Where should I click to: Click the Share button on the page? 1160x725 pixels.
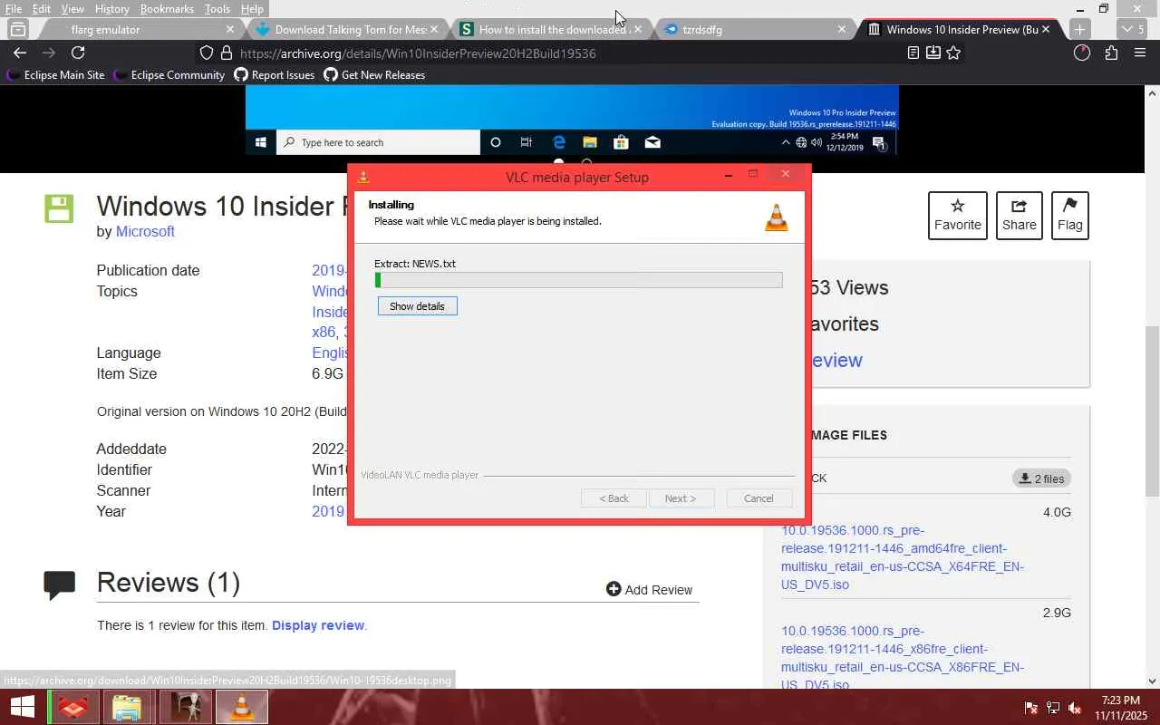(1020, 216)
